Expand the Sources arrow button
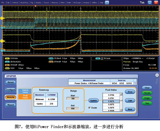This screenshot has width=160, height=131. coord(135,83)
